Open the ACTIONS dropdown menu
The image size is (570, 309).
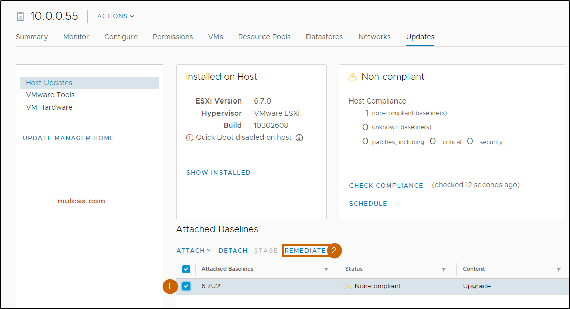click(x=115, y=16)
